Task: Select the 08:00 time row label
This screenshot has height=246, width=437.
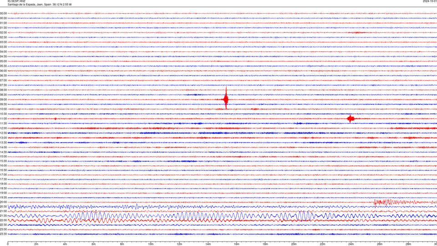Action: (x=3, y=90)
